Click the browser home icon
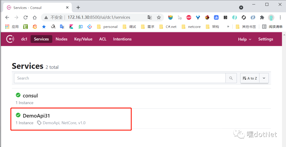Screen dimensions: 286x147 35,17
